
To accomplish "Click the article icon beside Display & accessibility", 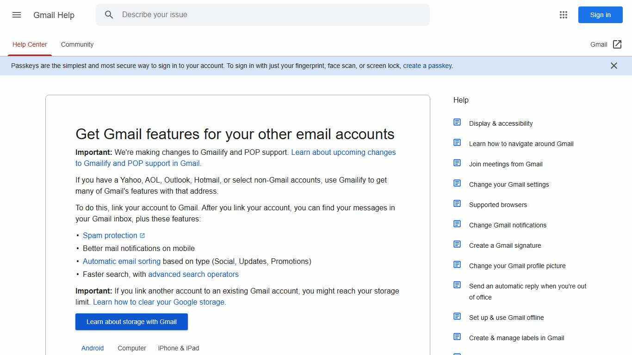I will pos(457,122).
